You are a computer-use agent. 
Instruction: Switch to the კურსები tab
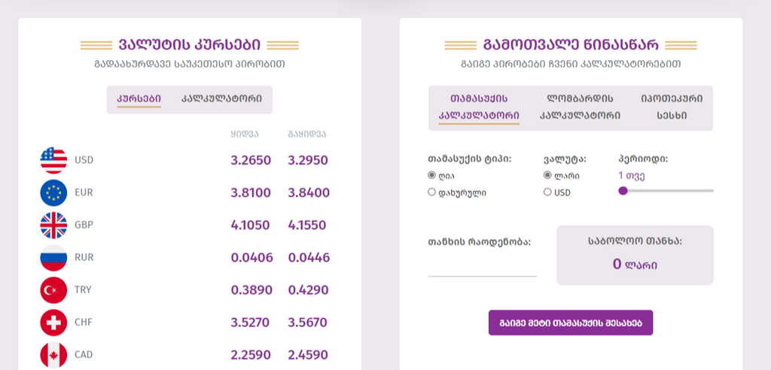[x=139, y=99]
